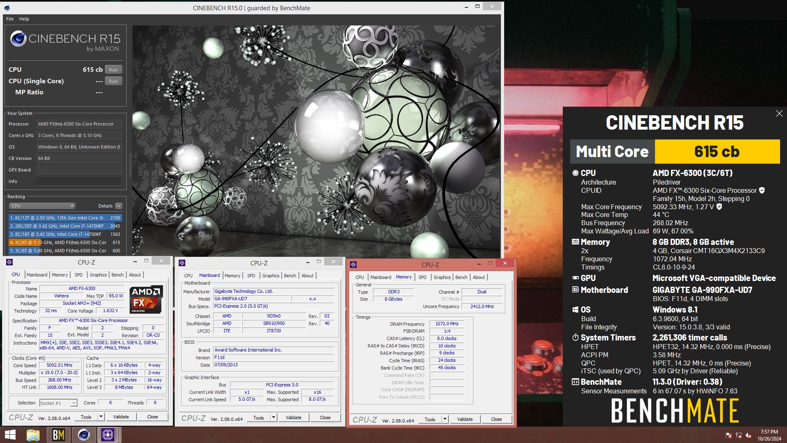Click the left CPU-Z window title icon
The width and height of the screenshot is (787, 443).
click(x=10, y=262)
